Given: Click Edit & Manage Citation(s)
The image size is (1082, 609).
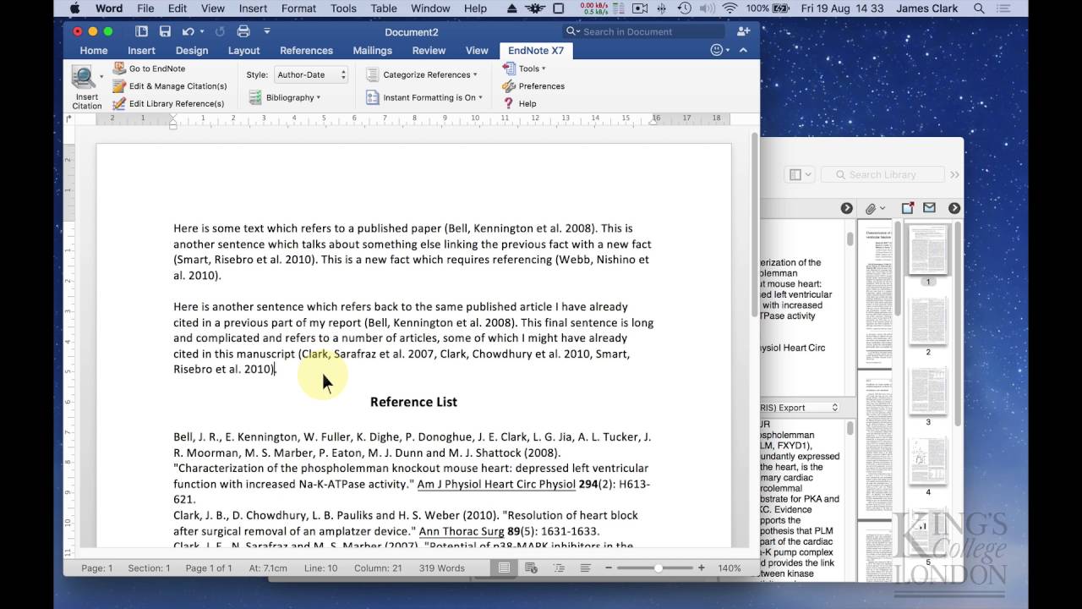Looking at the screenshot, I should point(178,86).
